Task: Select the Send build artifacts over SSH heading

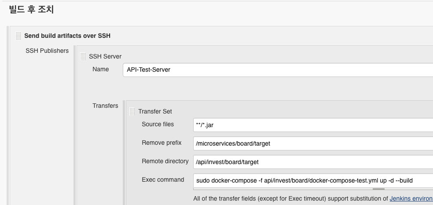Action: coord(67,36)
